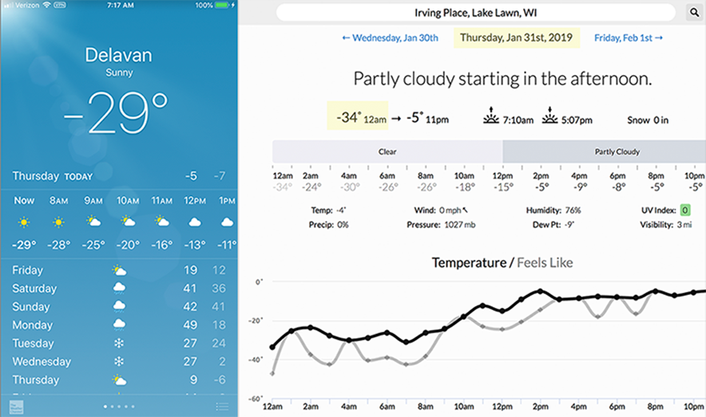Tap the page indicator dots

tap(119, 407)
